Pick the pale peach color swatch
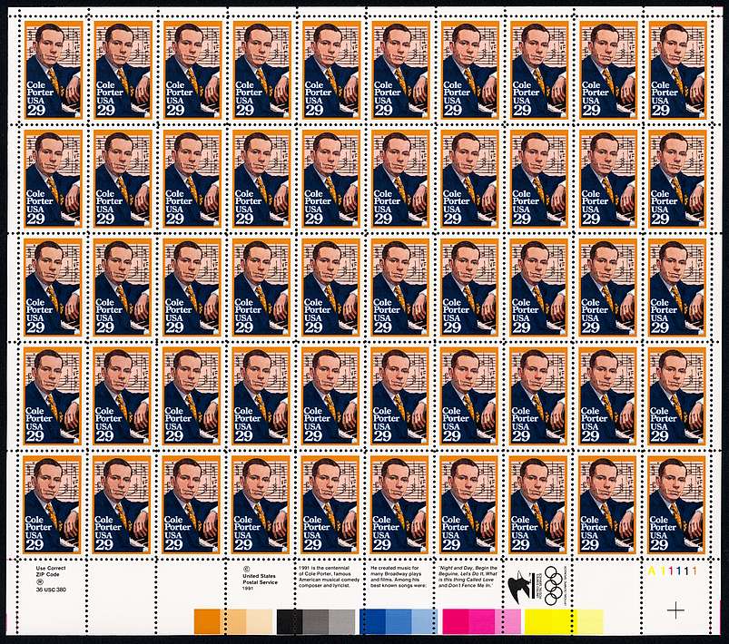This screenshot has height=644, width=729. 260,621
